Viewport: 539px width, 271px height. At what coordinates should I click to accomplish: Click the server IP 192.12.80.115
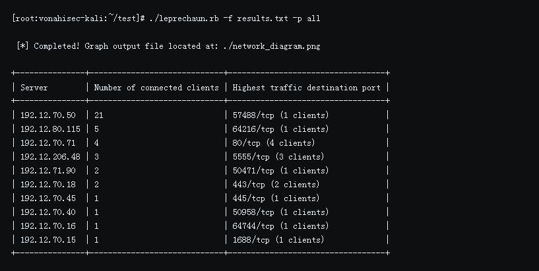point(50,129)
